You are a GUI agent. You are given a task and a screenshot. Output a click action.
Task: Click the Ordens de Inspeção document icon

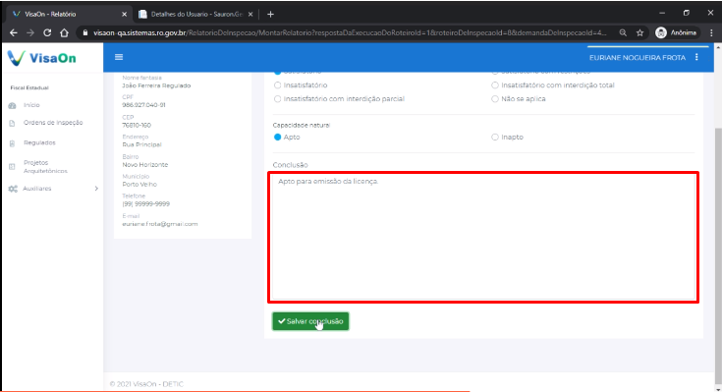point(13,123)
